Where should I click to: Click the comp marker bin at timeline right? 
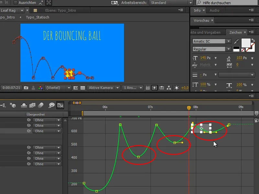[x=256, y=113]
